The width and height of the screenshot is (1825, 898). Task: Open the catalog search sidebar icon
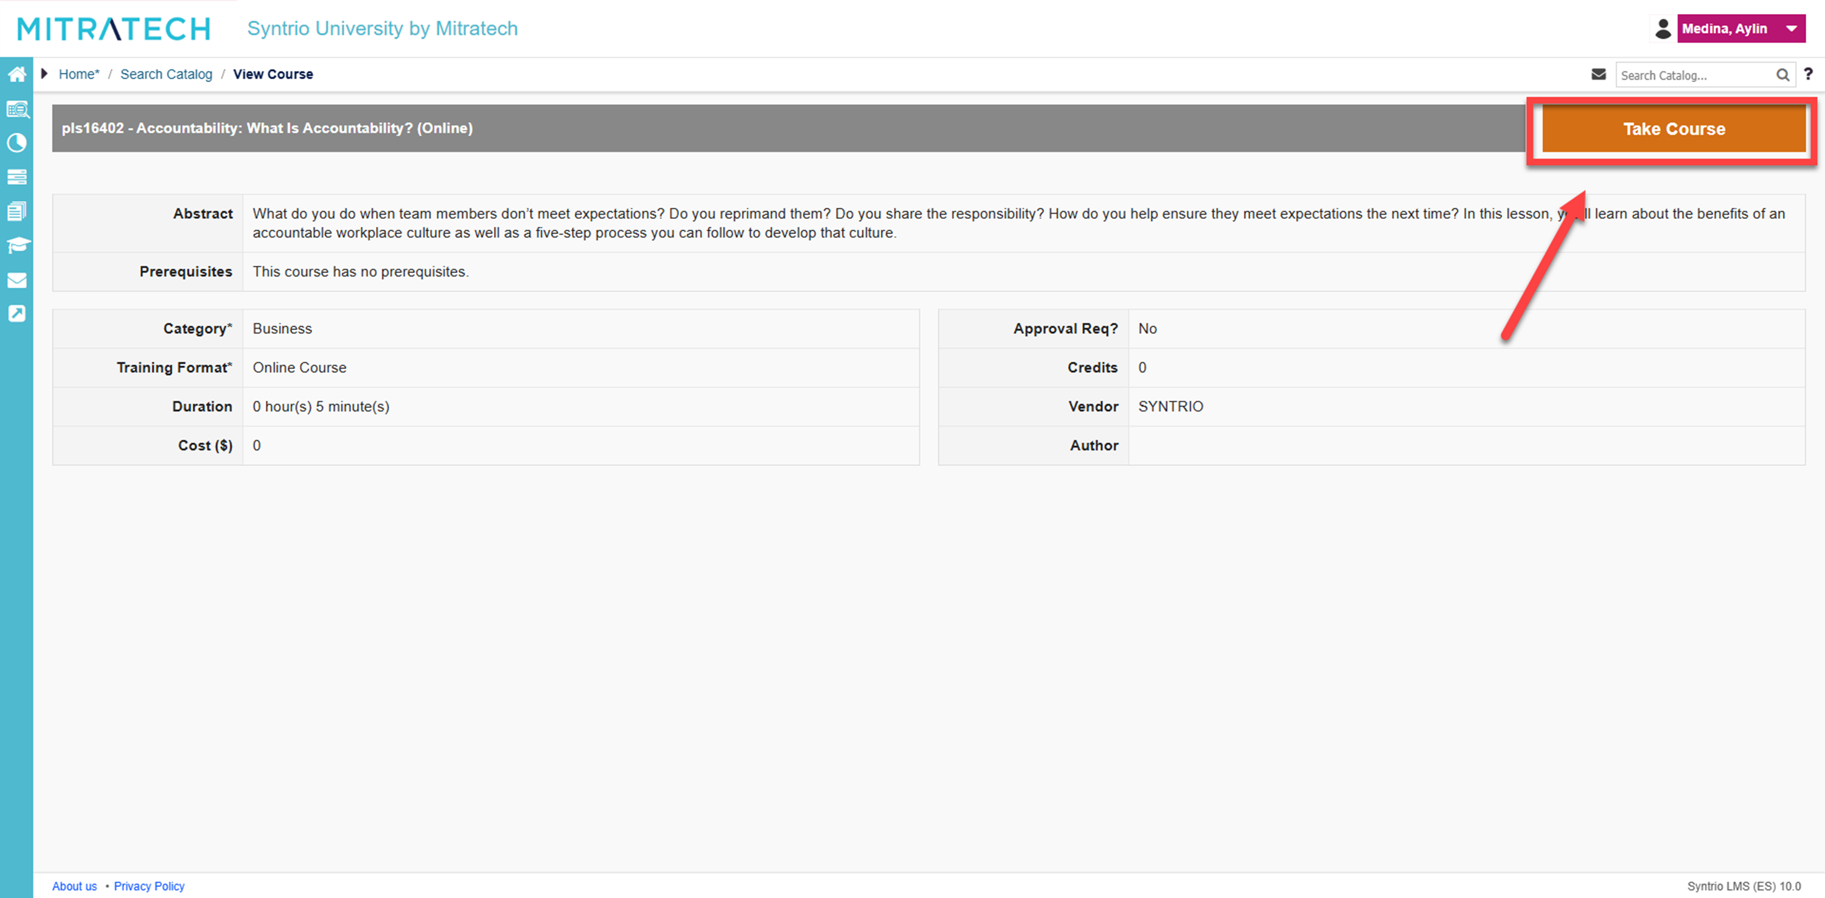[17, 109]
